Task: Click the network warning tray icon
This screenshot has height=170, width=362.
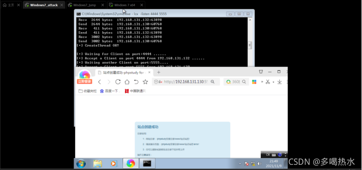Action: point(253,164)
